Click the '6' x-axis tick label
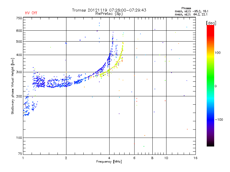This screenshot has height=172, width=230. [x=134, y=158]
